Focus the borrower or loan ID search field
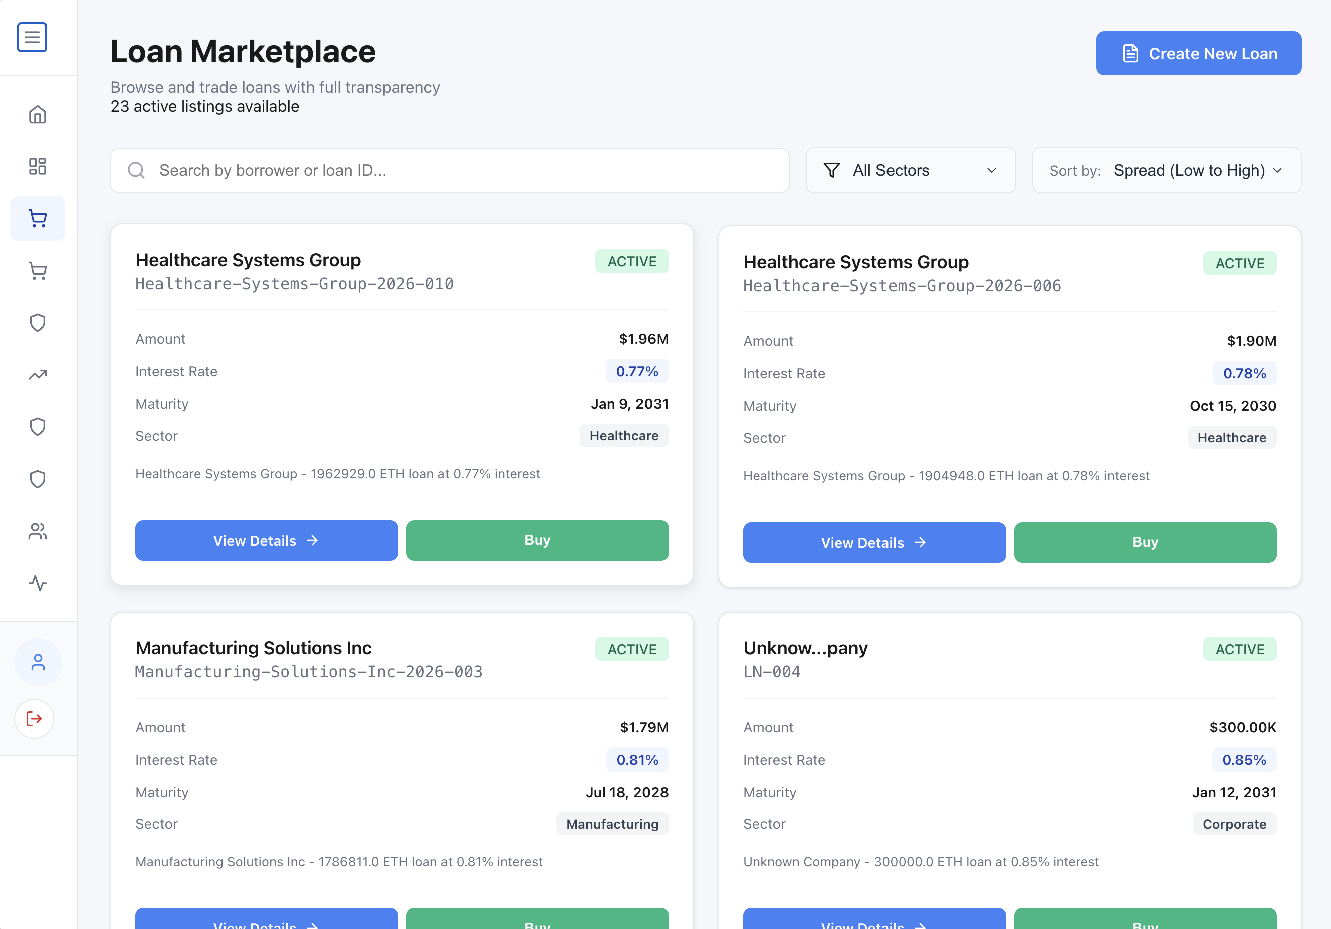This screenshot has height=929, width=1331. tap(450, 170)
